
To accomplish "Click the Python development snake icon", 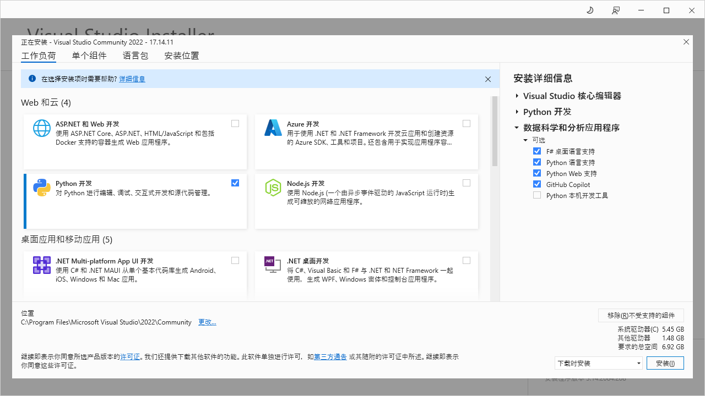I will 42,188.
